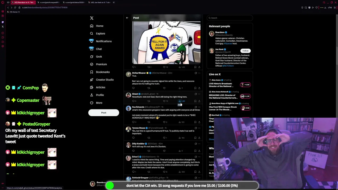Bookmark Ghost's reply
338x190 pixels.
tap(195, 101)
